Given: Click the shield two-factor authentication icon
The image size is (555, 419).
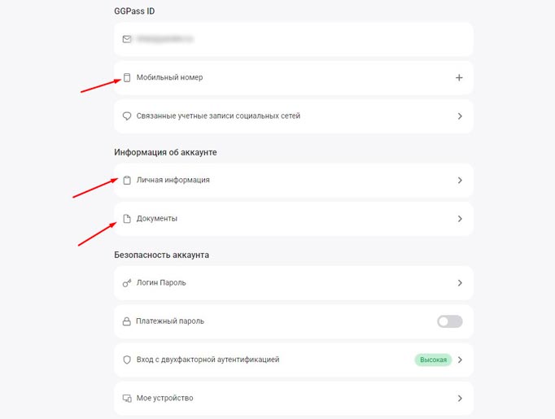Looking at the screenshot, I should click(x=127, y=360).
